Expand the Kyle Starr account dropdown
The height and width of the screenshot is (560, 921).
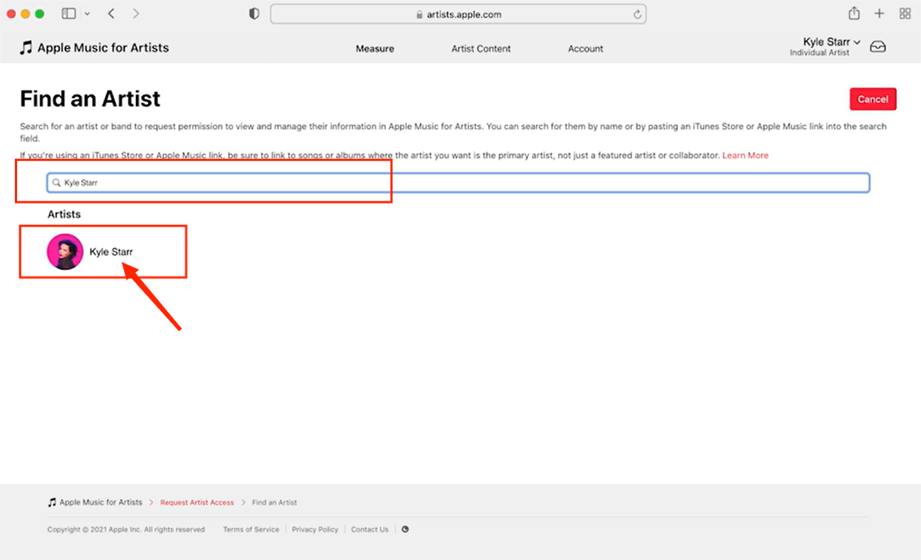click(x=825, y=47)
